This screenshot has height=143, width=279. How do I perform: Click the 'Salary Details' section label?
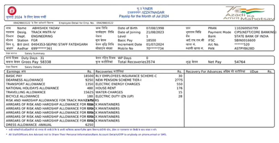(x=33, y=67)
